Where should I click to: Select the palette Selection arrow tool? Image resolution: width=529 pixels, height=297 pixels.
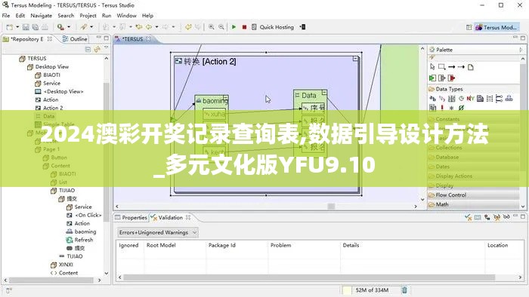[x=432, y=67]
